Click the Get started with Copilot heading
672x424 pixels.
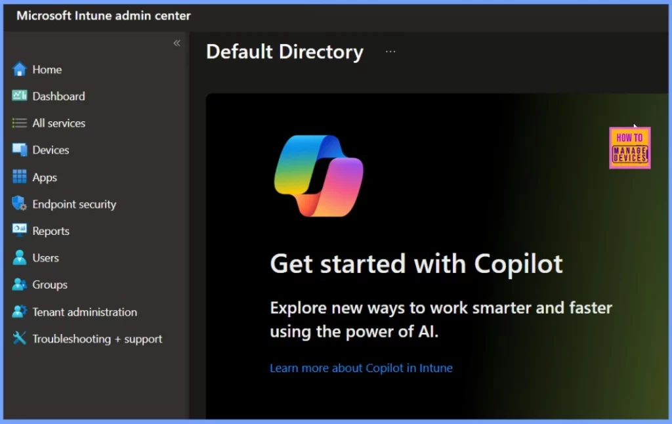click(x=416, y=263)
